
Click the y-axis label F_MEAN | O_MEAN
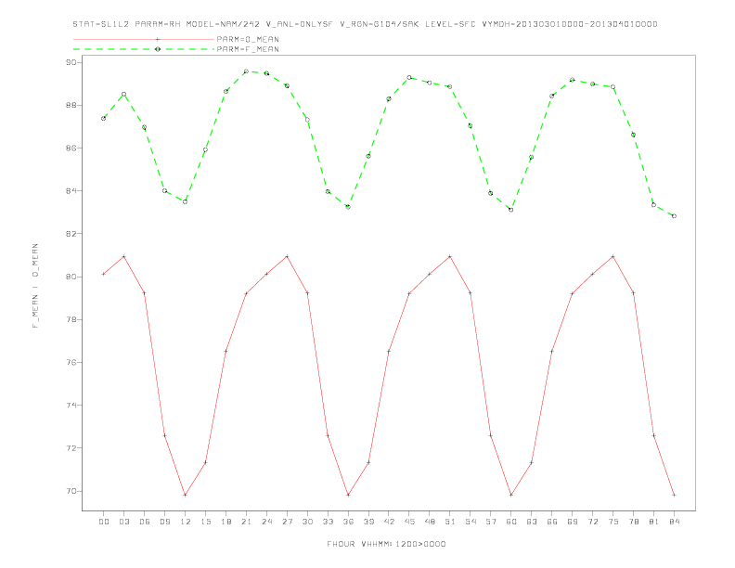(x=35, y=286)
